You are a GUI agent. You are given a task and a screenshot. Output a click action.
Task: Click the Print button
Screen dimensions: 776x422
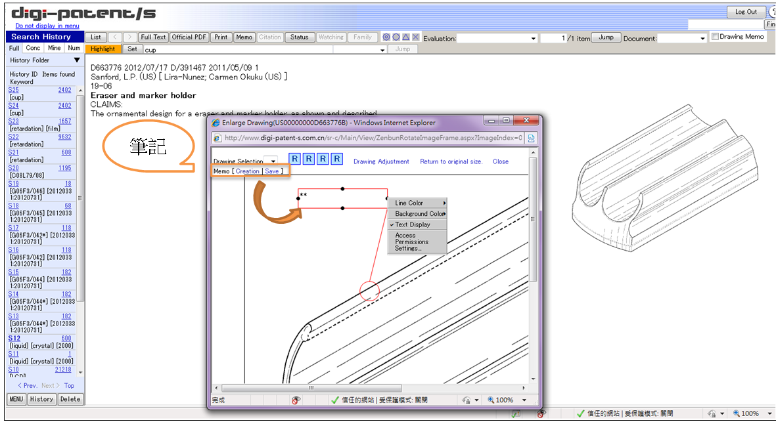click(221, 37)
